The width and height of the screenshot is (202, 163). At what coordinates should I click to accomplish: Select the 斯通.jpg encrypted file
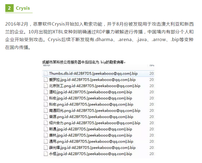91,129
